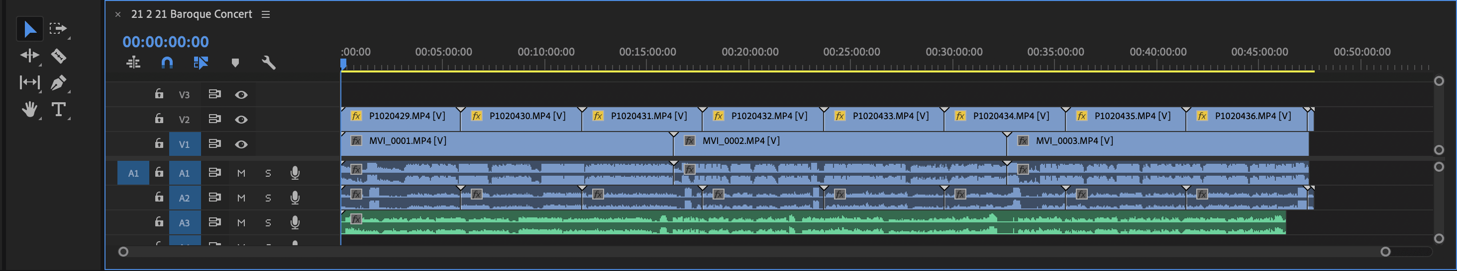Toggle track lock on A2
The height and width of the screenshot is (271, 1457).
159,197
